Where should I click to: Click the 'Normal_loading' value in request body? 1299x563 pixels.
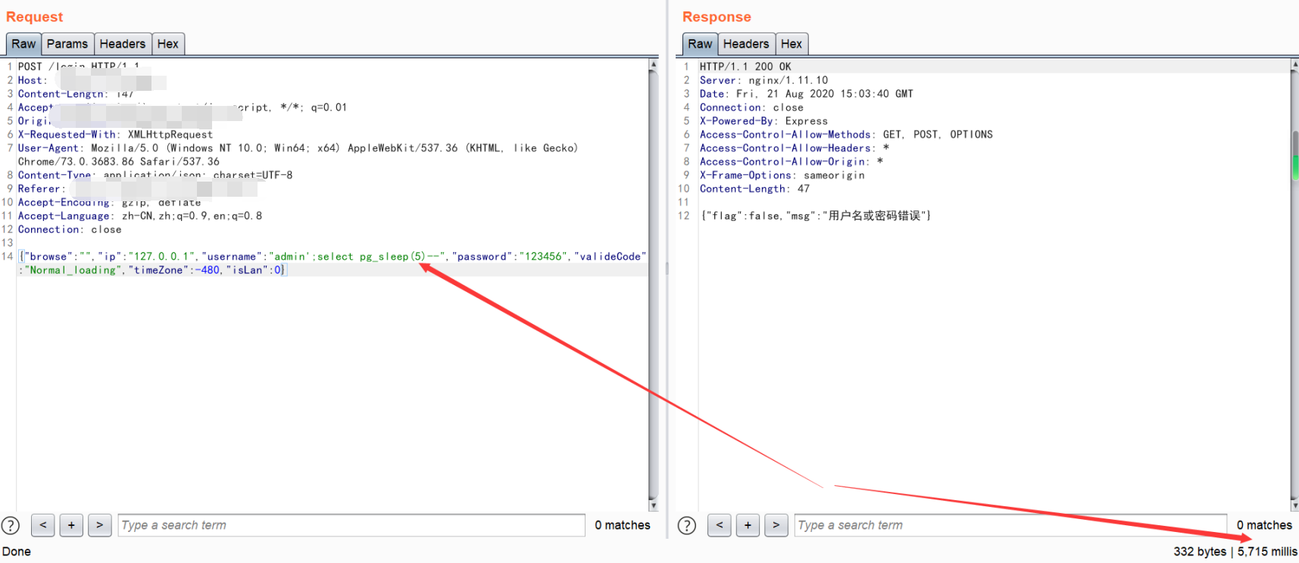pyautogui.click(x=73, y=270)
